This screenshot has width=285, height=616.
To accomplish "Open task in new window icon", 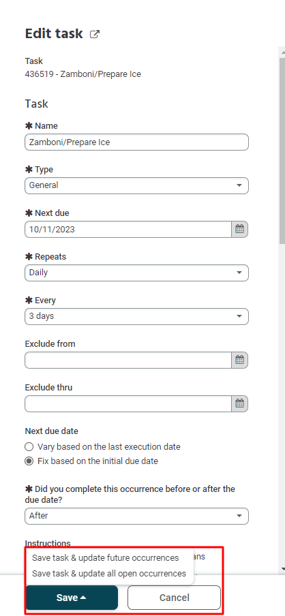I will pyautogui.click(x=94, y=34).
